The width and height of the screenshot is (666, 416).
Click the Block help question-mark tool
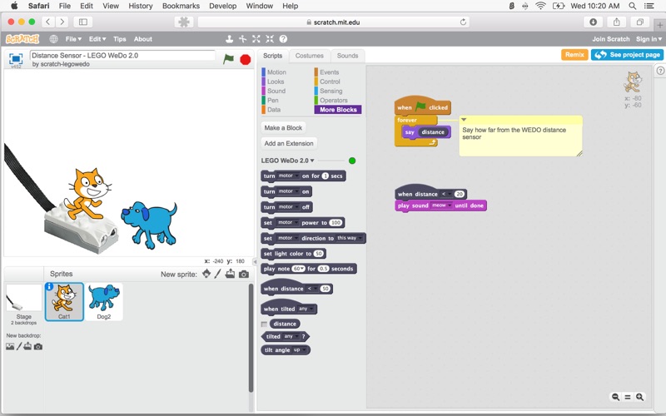[x=283, y=39]
